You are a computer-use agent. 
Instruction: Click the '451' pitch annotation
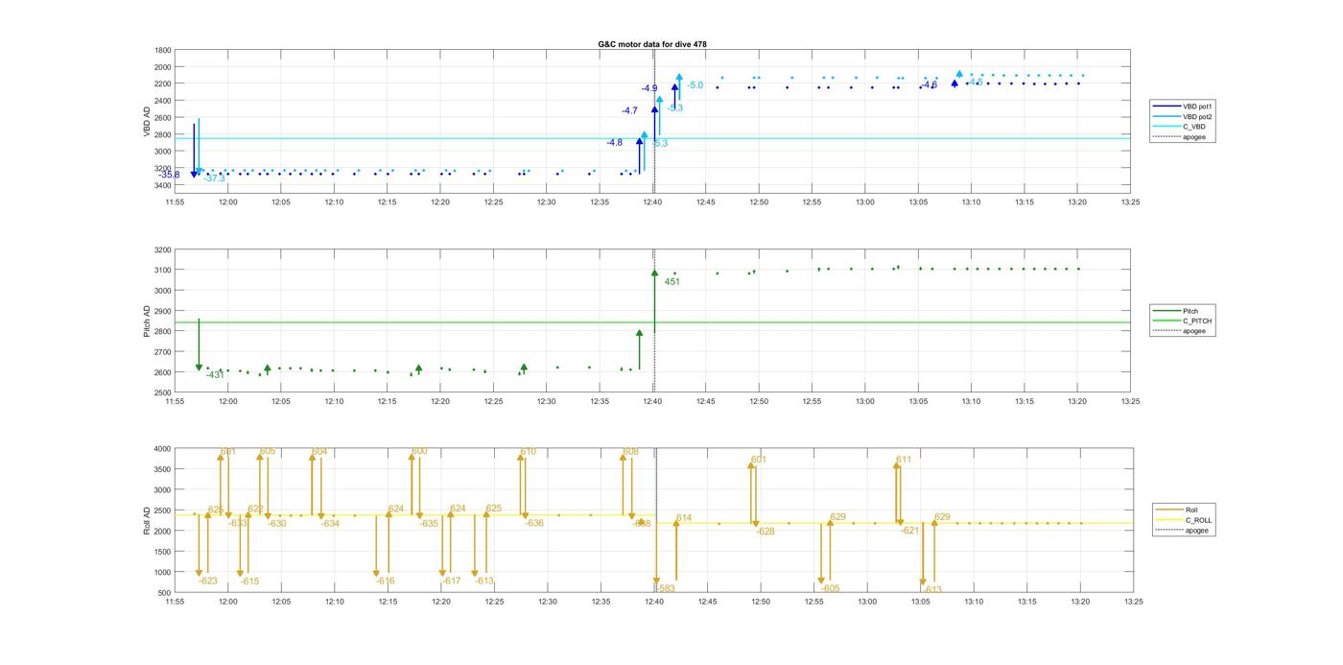tap(672, 282)
